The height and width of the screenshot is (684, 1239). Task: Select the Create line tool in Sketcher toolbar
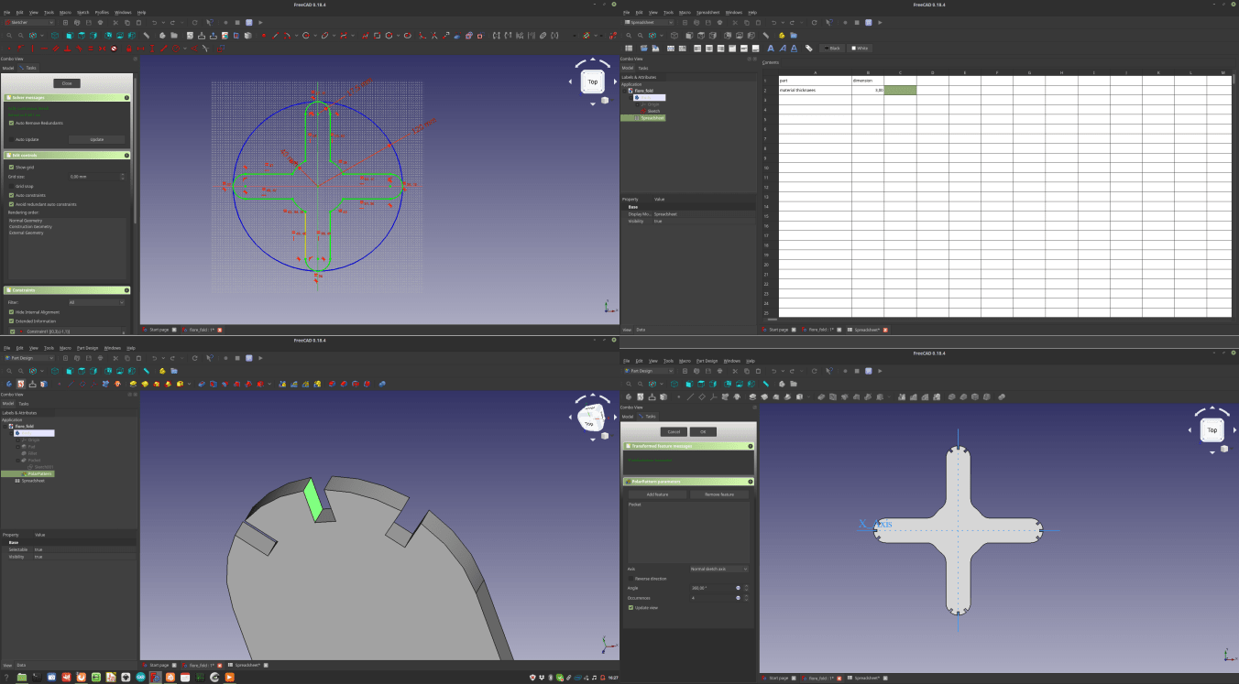[x=275, y=35]
